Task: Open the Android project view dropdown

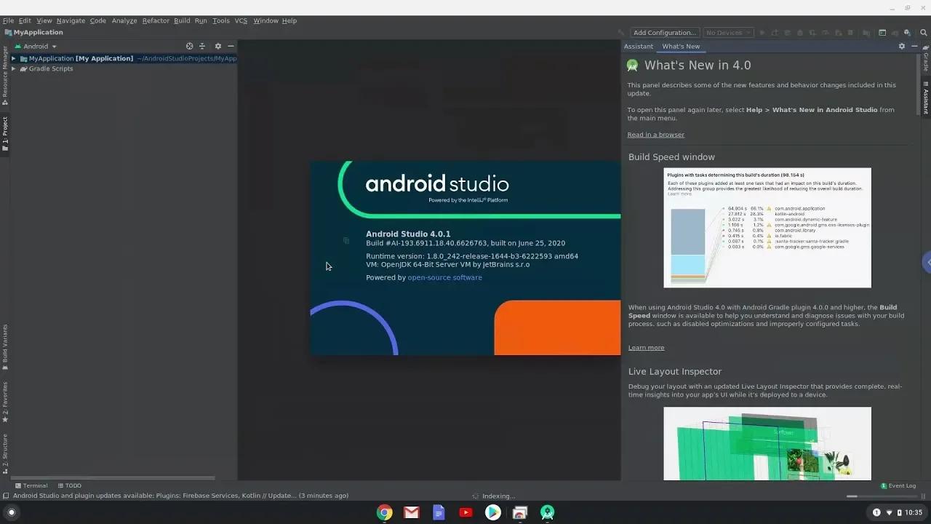Action: tap(35, 46)
